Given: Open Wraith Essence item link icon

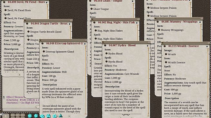Looking at the screenshot, I should [166, 62].
